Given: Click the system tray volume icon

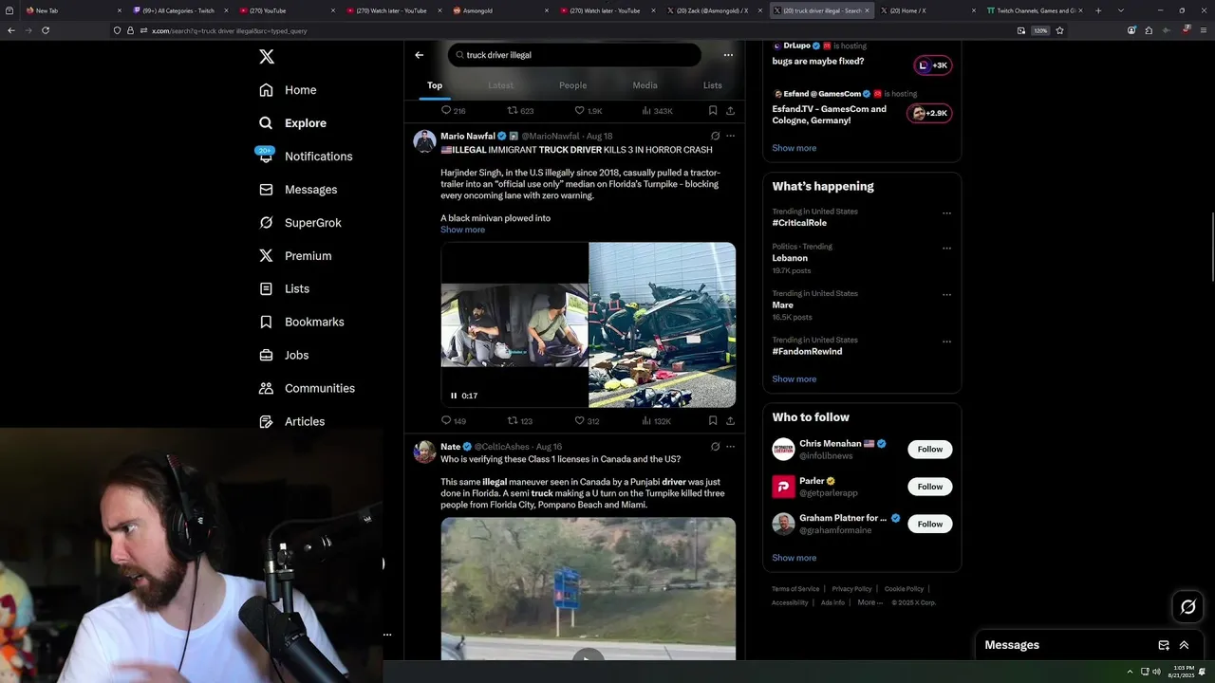Looking at the screenshot, I should coord(1156,672).
